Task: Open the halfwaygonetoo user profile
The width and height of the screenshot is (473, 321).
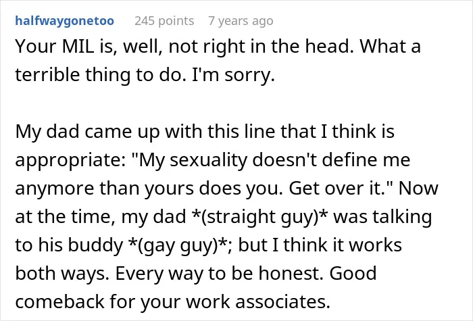Action: [x=65, y=21]
